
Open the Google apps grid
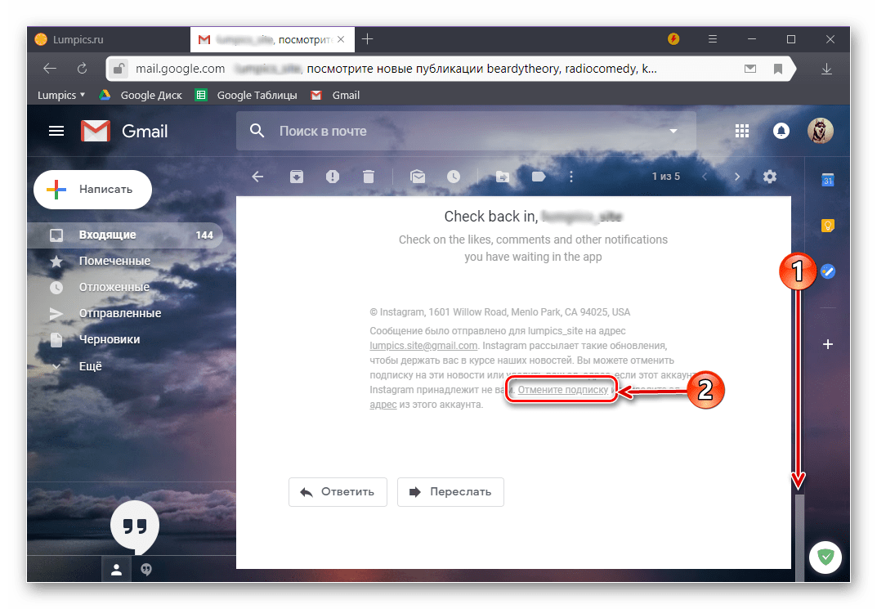coord(741,131)
